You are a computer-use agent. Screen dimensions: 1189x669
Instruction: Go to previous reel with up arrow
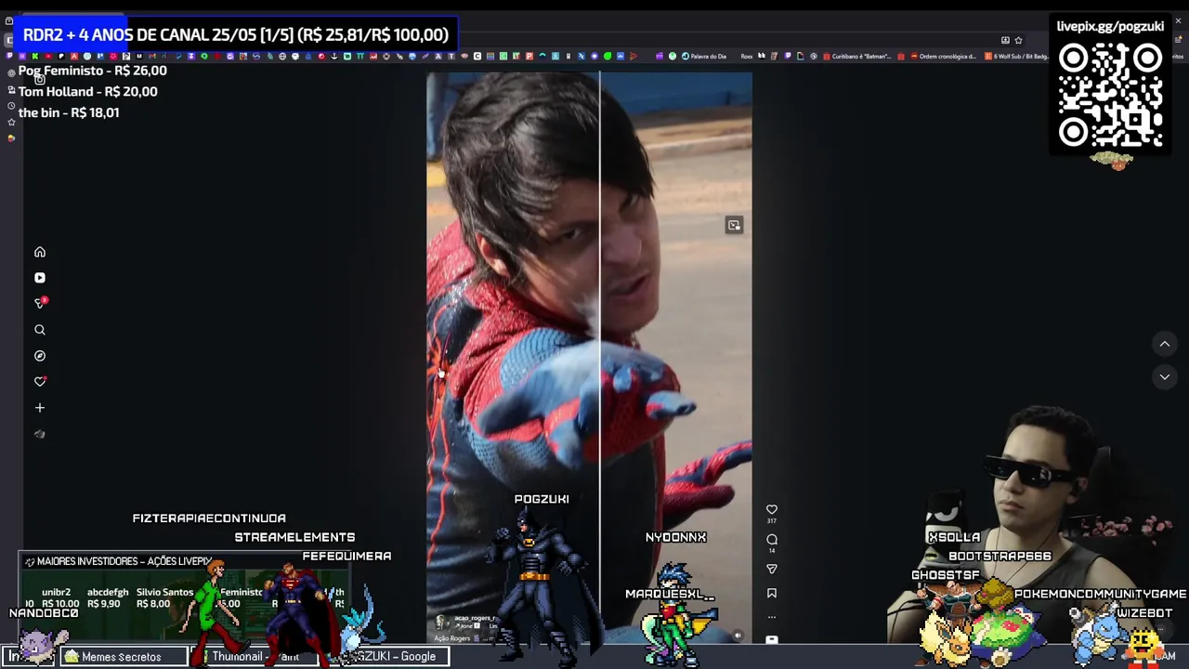coord(1165,344)
